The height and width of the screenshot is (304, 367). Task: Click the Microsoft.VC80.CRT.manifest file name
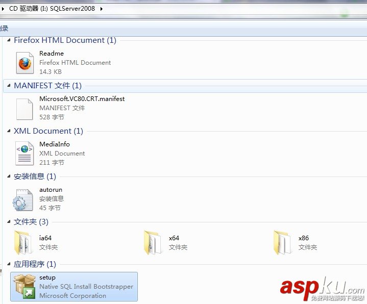coord(82,98)
